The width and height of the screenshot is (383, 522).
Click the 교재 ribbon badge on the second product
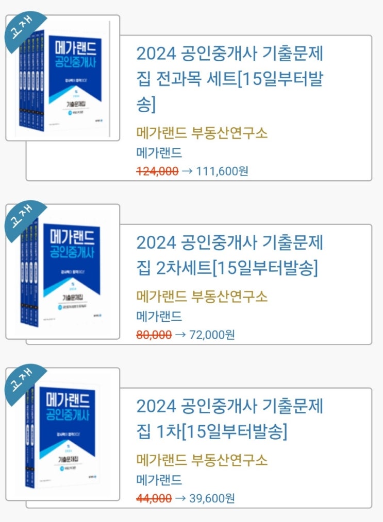[23, 218]
